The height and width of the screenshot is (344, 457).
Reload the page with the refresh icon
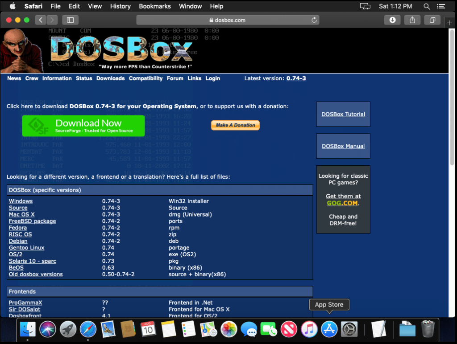point(314,20)
